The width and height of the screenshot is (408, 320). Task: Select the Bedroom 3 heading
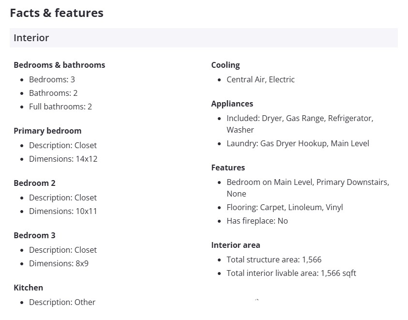click(x=34, y=235)
